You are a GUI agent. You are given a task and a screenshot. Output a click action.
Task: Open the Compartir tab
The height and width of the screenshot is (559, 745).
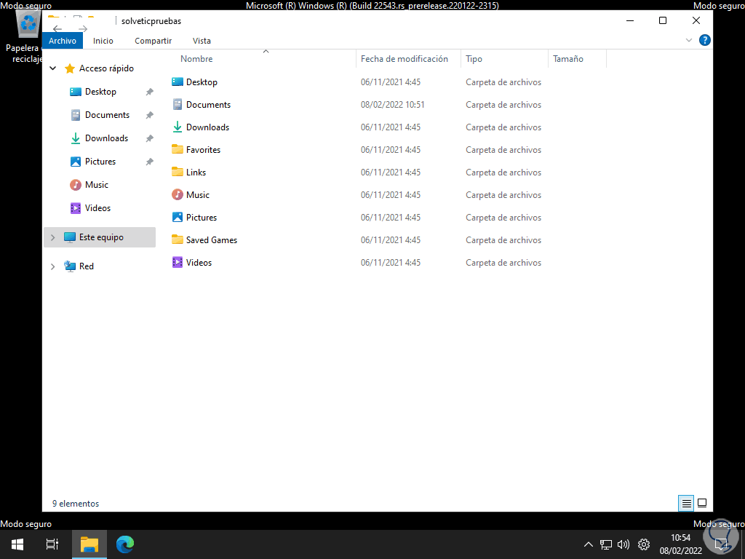click(153, 41)
